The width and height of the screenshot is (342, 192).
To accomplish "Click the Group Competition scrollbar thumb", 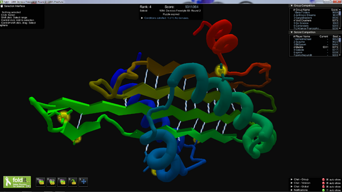I will [x=340, y=13].
